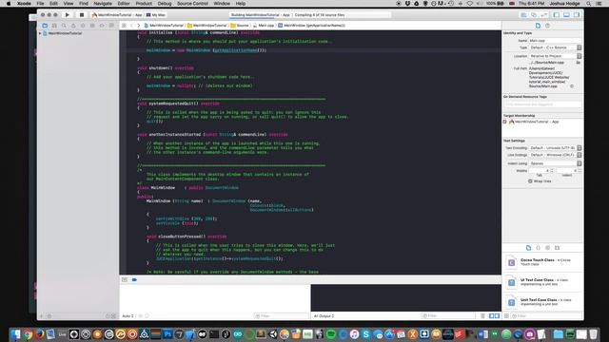Open the Report navigator icon

point(111,26)
